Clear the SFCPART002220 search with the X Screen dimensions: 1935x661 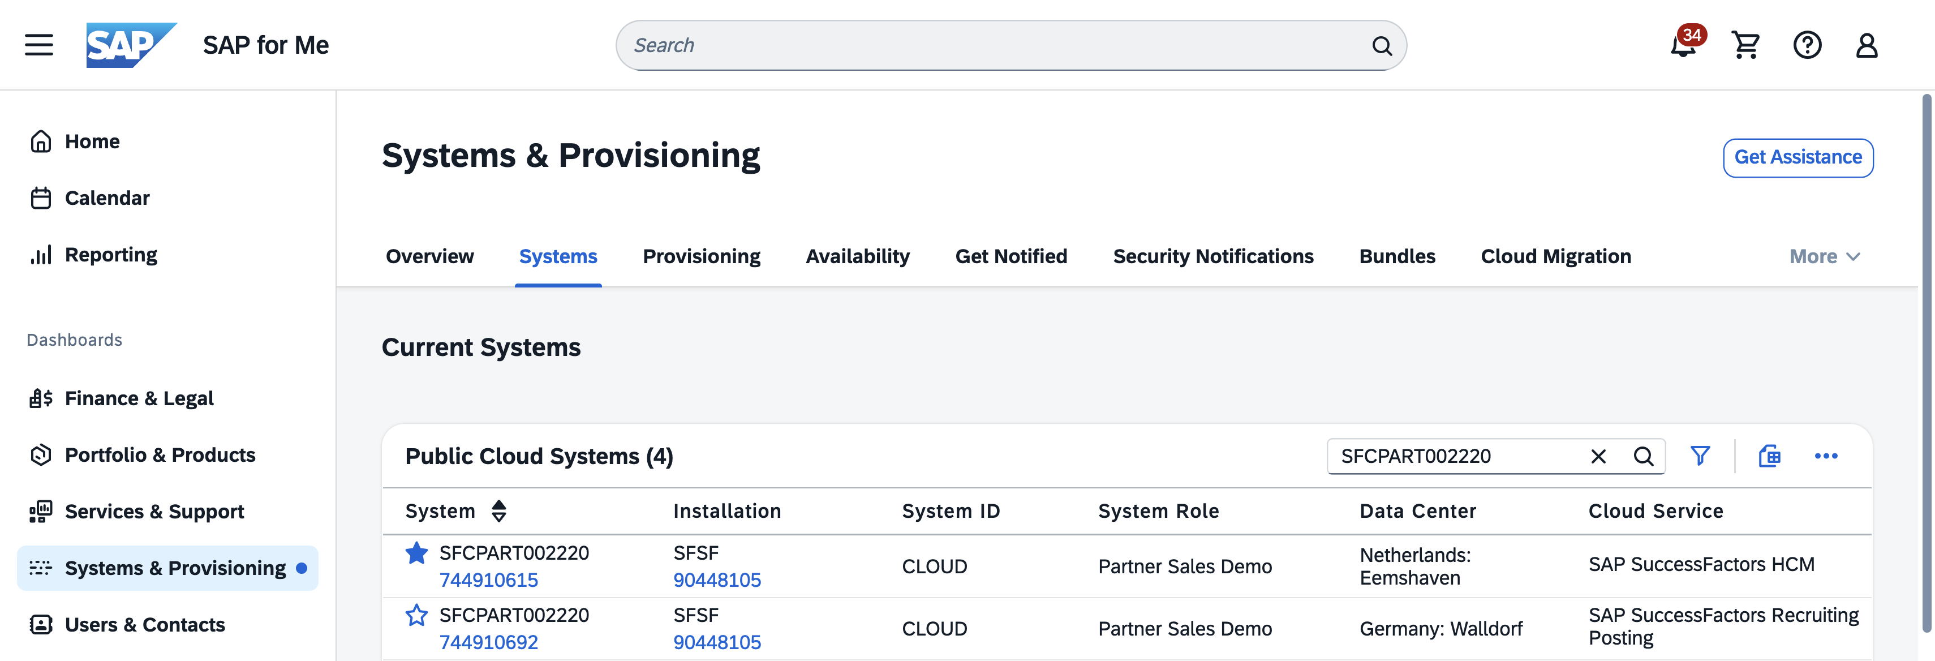1597,456
